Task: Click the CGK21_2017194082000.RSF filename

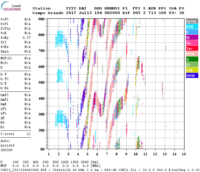Action: tap(24, 170)
